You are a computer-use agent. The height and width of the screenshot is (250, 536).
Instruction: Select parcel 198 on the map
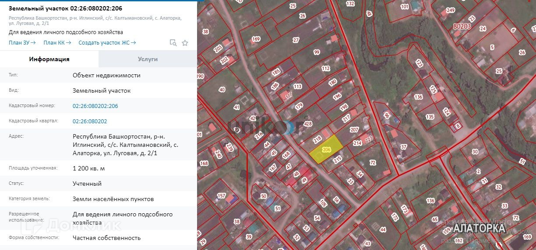pos(344,107)
